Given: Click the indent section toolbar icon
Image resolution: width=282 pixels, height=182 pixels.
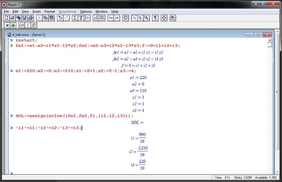Looking at the screenshot, I should click(102, 18).
